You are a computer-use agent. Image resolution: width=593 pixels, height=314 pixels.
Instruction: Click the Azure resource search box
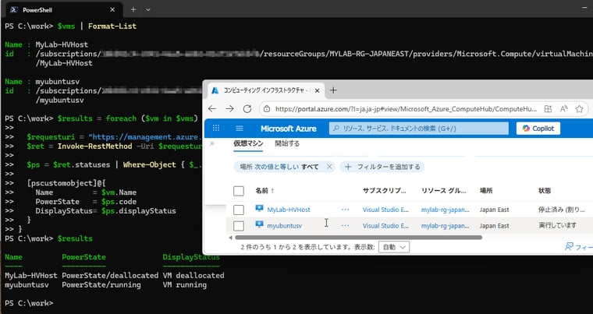click(419, 129)
